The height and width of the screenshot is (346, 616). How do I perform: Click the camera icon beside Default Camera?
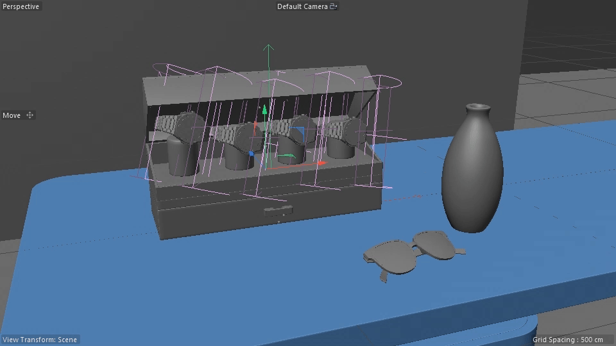[x=333, y=6]
